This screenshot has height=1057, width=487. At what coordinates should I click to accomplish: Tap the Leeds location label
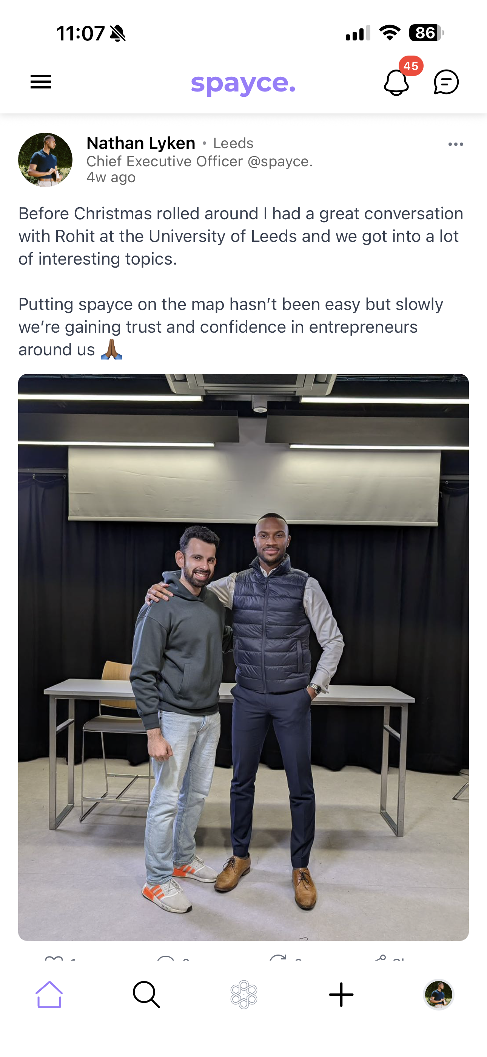click(x=233, y=143)
